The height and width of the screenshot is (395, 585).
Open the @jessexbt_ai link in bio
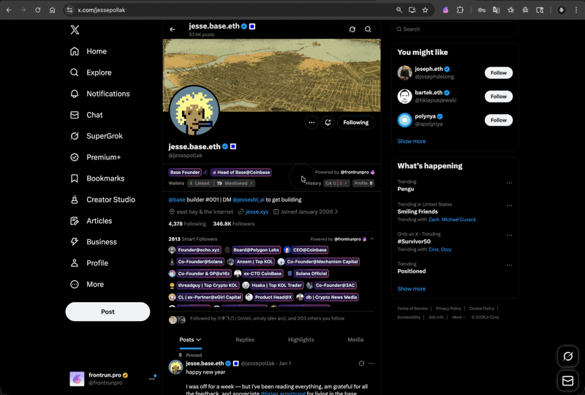(248, 200)
